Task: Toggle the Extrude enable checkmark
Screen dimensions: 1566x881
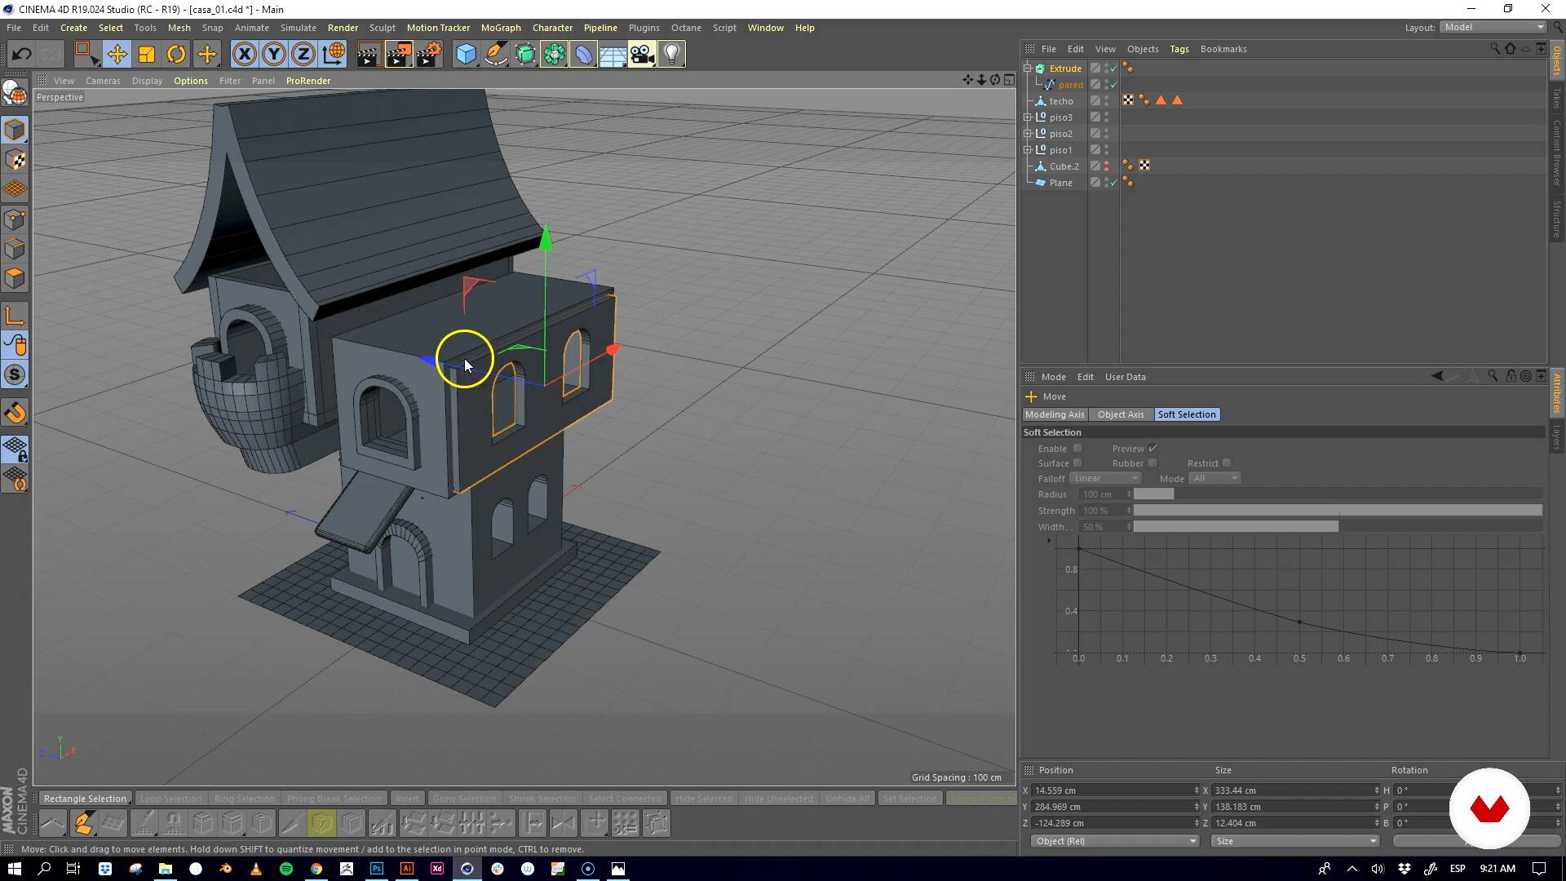Action: point(1113,69)
